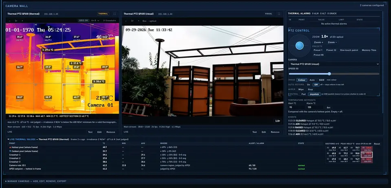Select section C4 peak hold cell
Screen dimensions: 391x188
coord(367,160)
